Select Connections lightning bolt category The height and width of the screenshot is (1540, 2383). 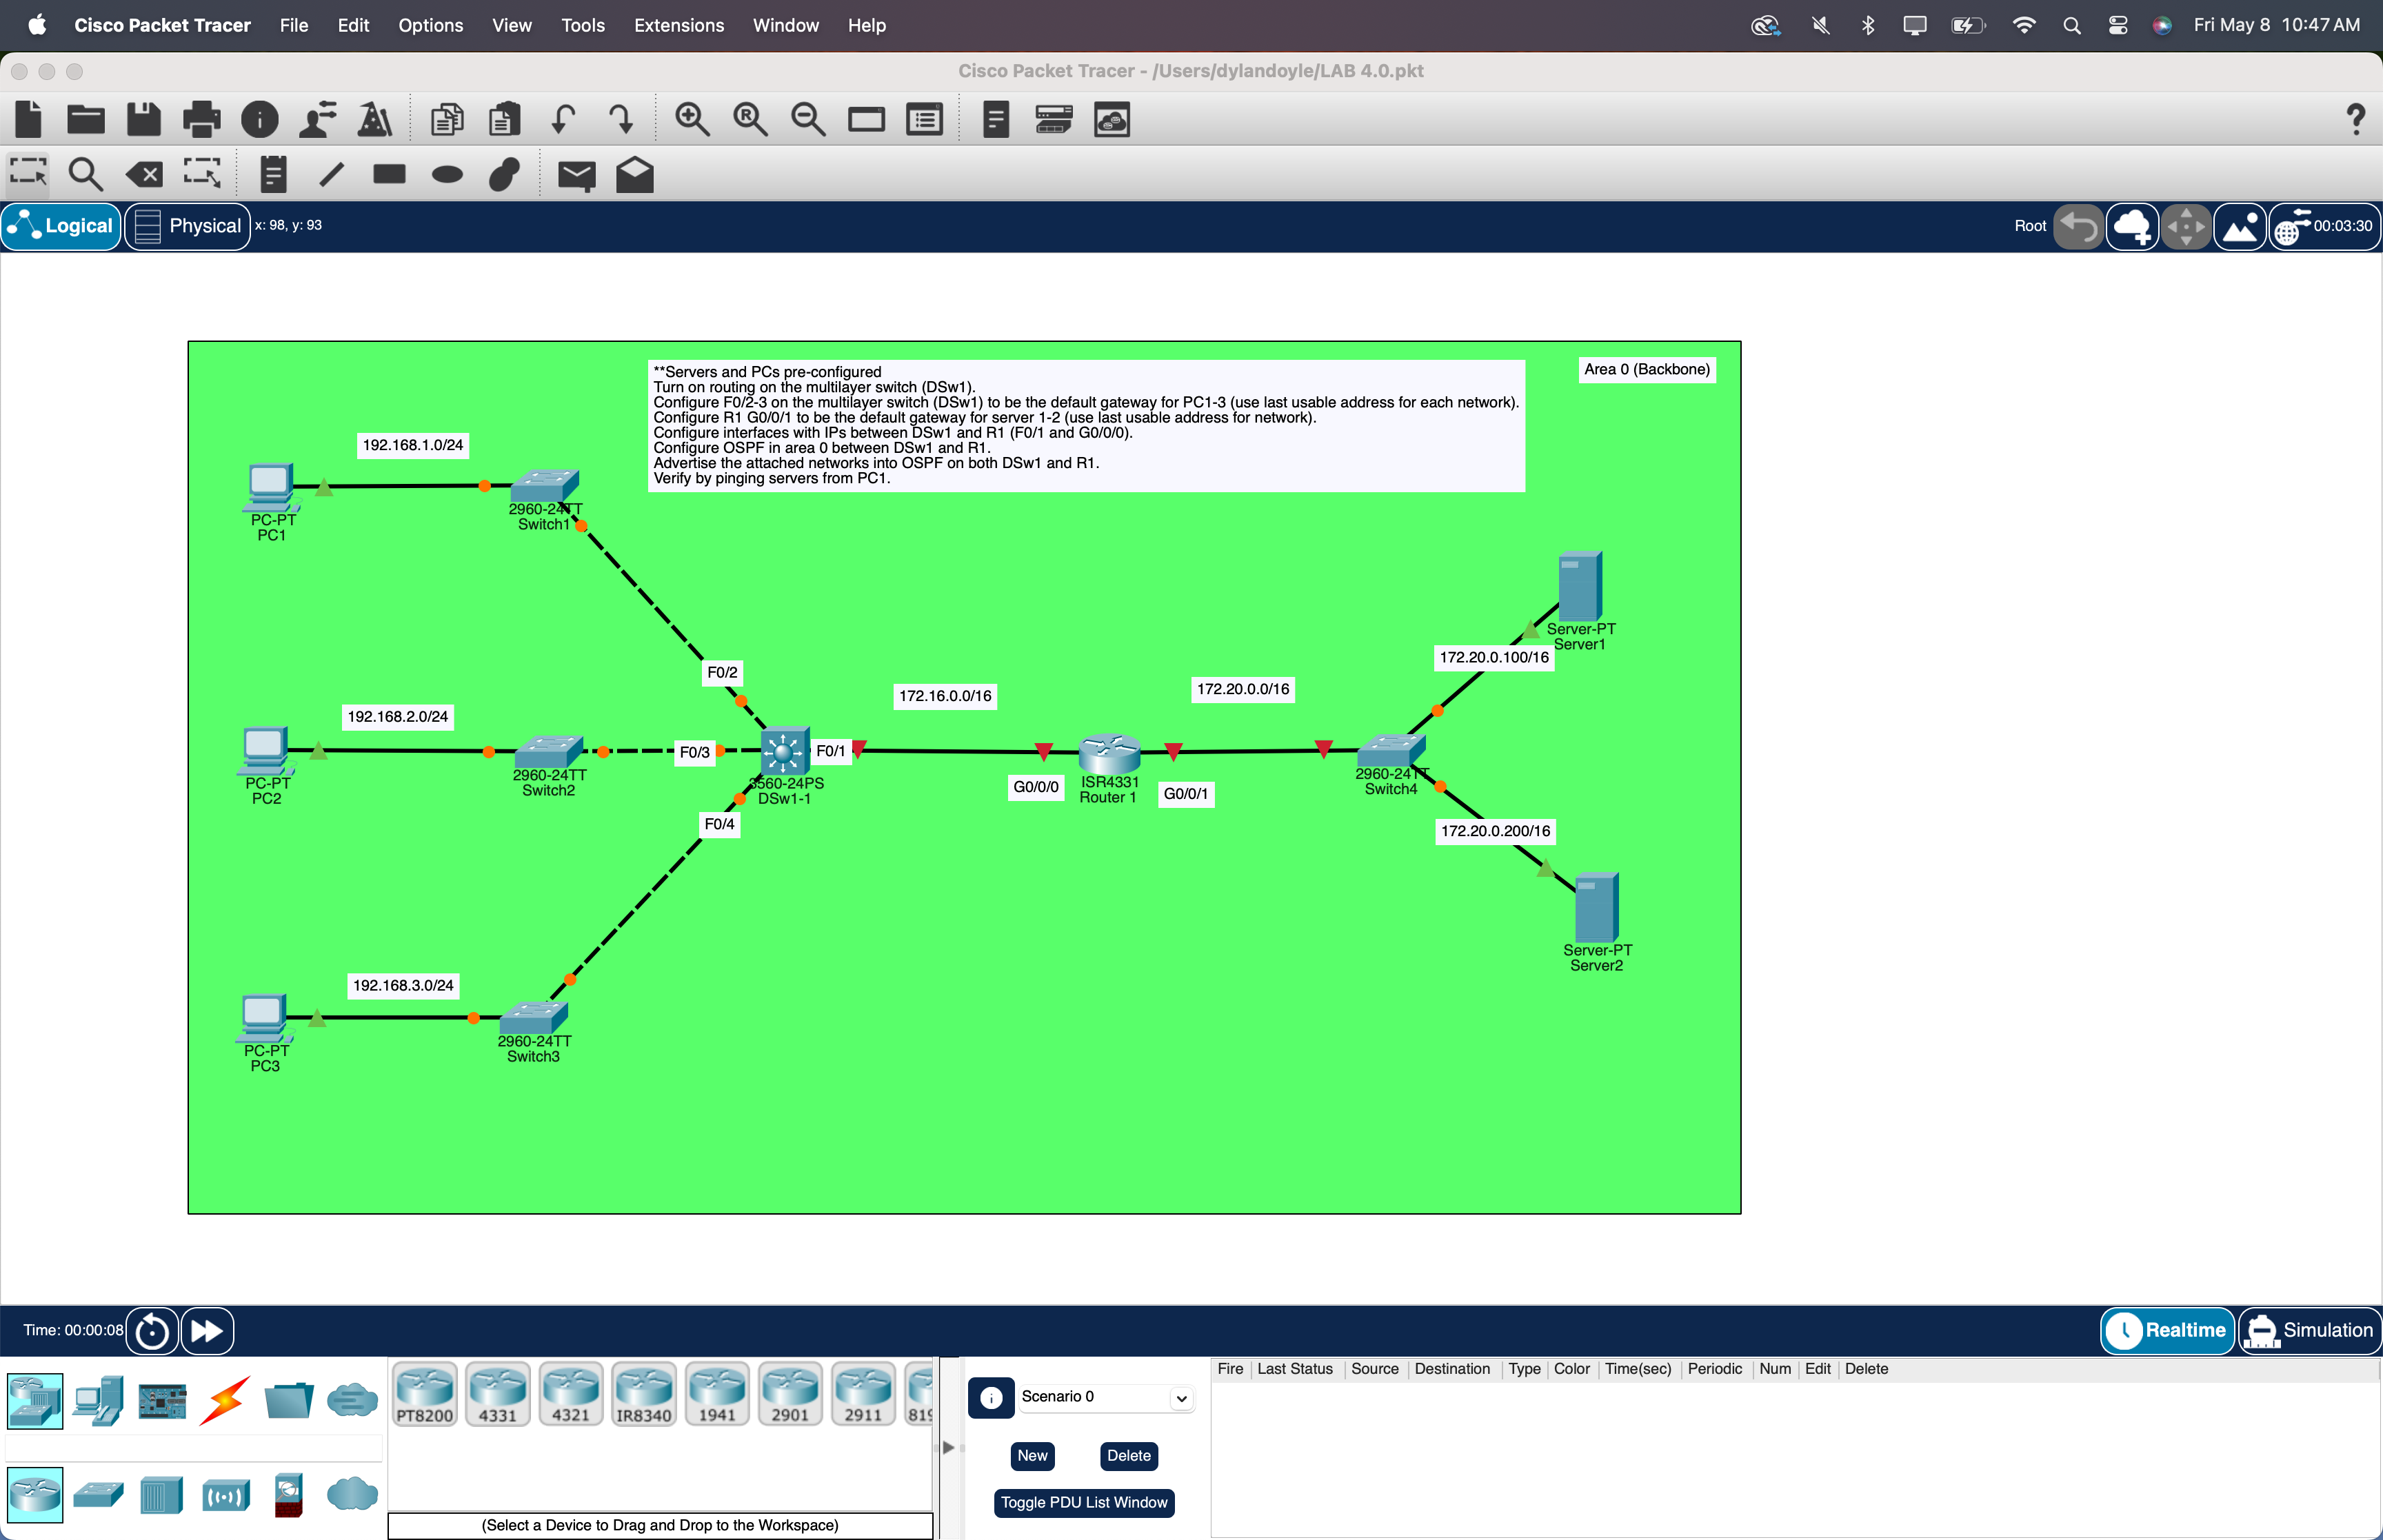(x=225, y=1400)
